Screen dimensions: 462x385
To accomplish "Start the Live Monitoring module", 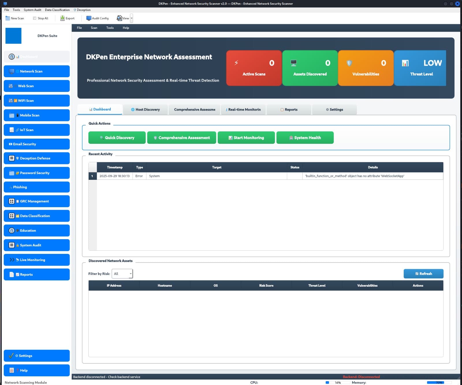I will click(x=37, y=260).
